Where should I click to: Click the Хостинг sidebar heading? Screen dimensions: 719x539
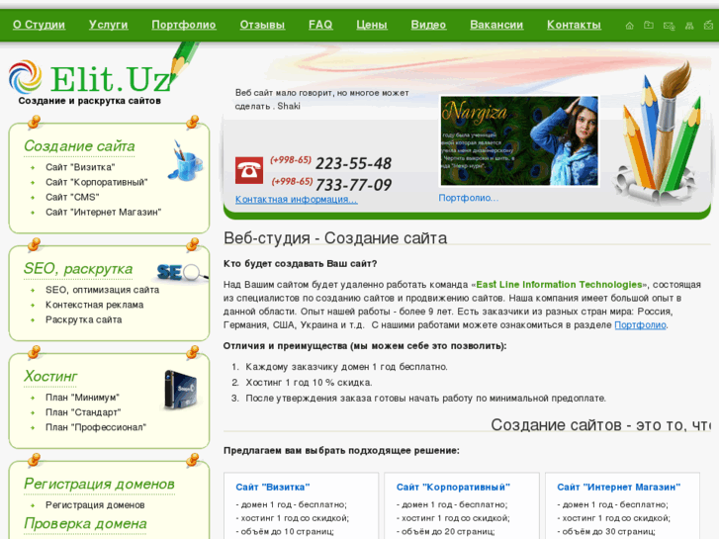pos(50,377)
